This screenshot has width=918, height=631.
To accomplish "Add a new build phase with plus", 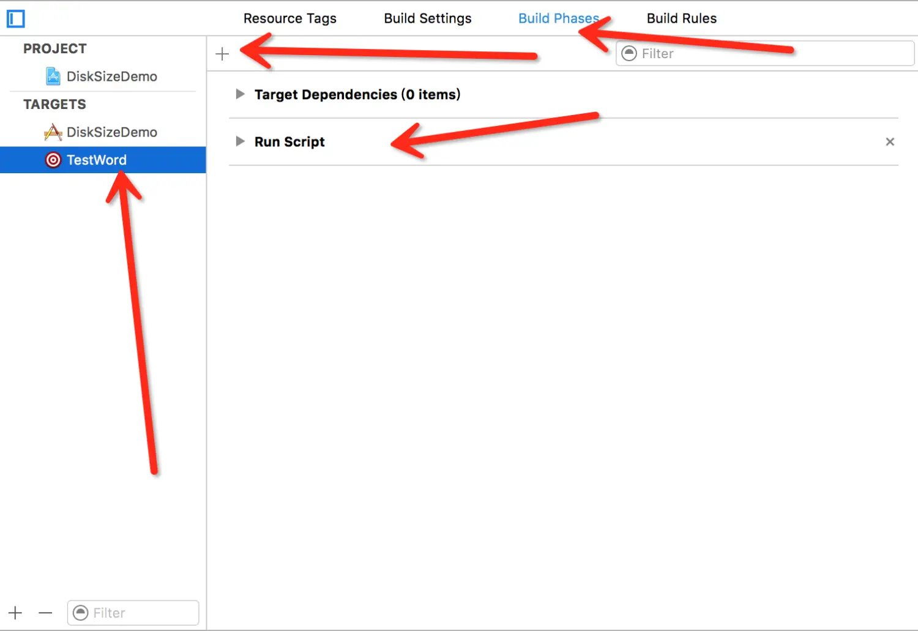I will 222,54.
